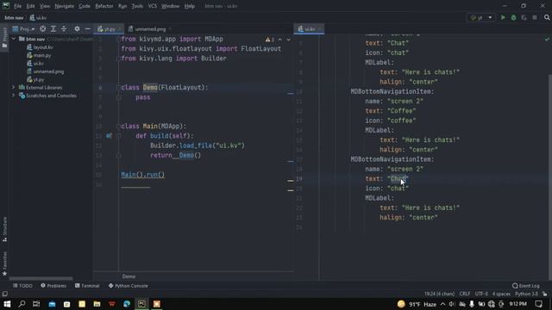Open Search Everywhere magnifier icon
This screenshot has height=310, width=552.
[547, 17]
